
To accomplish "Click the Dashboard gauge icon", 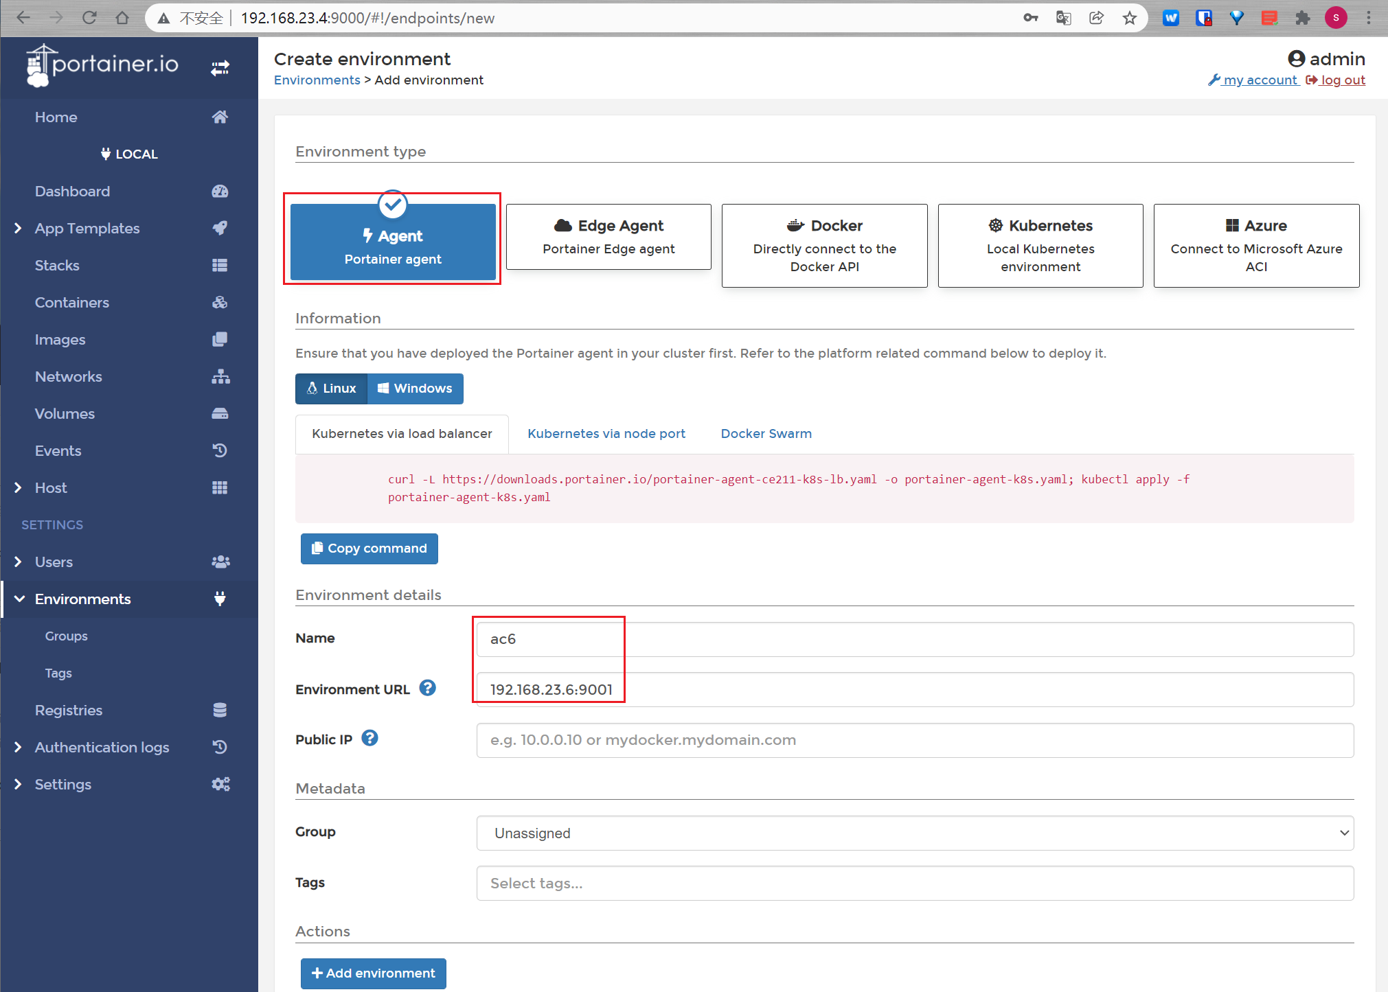I will tap(220, 192).
